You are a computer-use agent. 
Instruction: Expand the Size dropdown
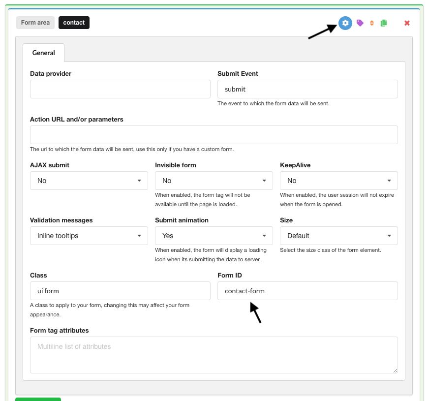pos(338,236)
